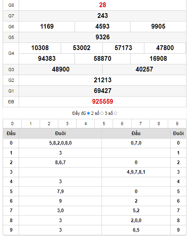188x236 pixels.
Task: Click the G8 prize number 28
Action: pos(102,5)
